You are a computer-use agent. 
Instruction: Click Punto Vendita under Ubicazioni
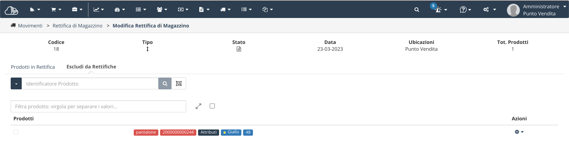pos(421,49)
